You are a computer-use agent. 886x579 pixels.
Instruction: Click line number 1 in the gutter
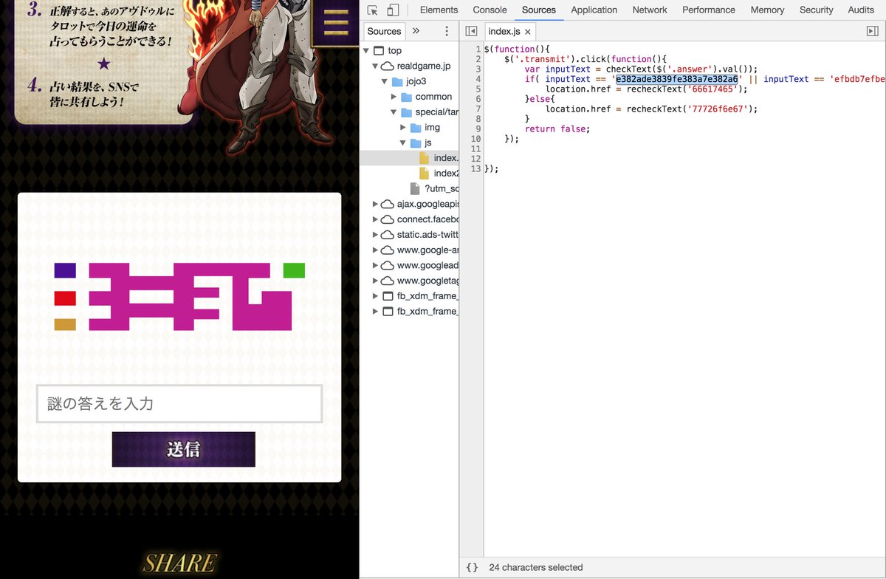[x=478, y=49]
